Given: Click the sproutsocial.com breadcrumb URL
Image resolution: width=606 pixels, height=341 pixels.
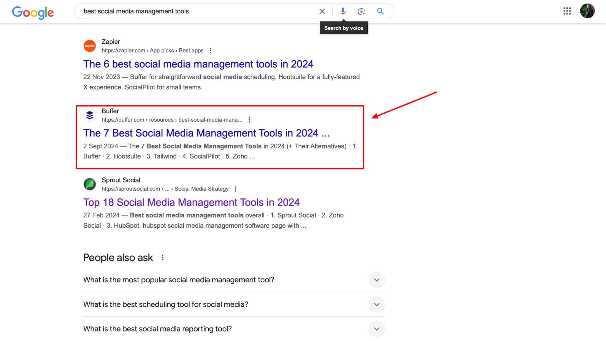Looking at the screenshot, I should pos(165,189).
